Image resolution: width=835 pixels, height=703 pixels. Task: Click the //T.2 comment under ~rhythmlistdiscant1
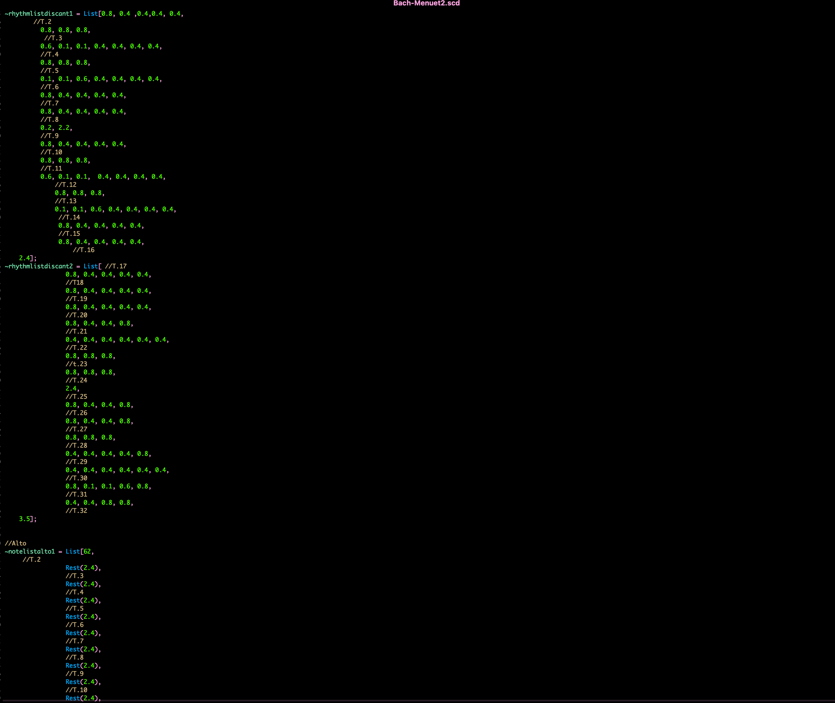pyautogui.click(x=42, y=22)
